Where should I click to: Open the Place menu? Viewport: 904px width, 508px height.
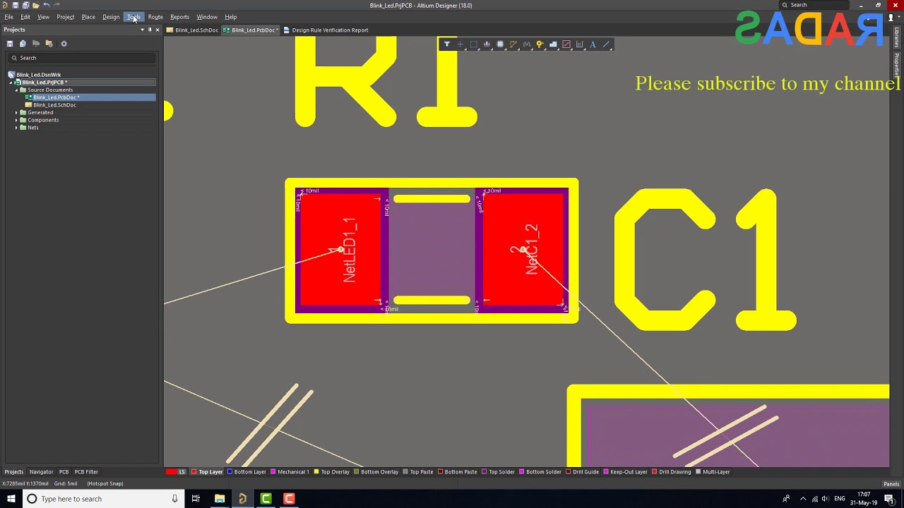pos(88,17)
